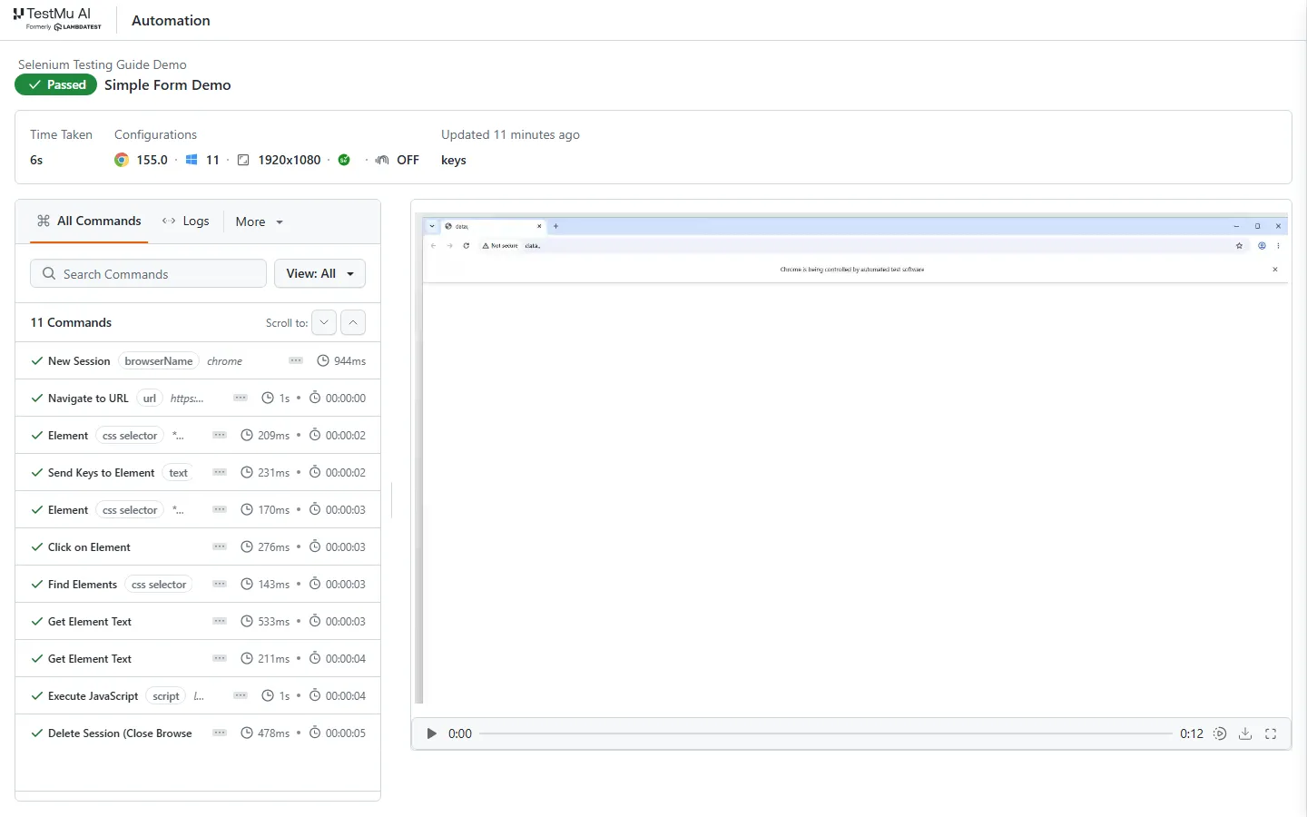Select the Delete Session command row
This screenshot has width=1307, height=817.
pyautogui.click(x=198, y=733)
